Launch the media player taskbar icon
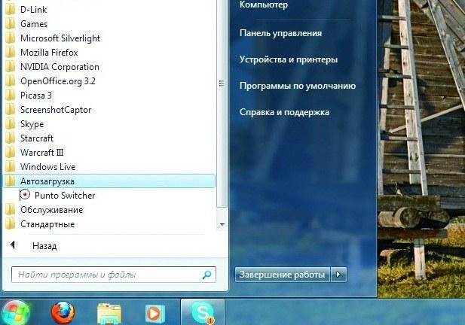The image size is (465, 325). click(x=154, y=312)
